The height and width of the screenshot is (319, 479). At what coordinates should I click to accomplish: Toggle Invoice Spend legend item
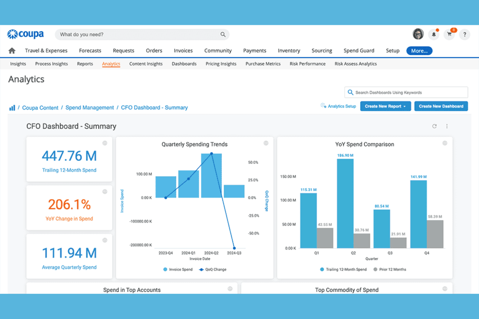178,269
